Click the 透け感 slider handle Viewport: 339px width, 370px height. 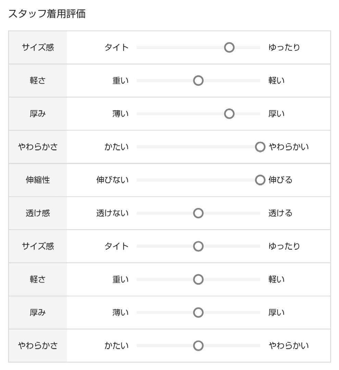pos(198,213)
